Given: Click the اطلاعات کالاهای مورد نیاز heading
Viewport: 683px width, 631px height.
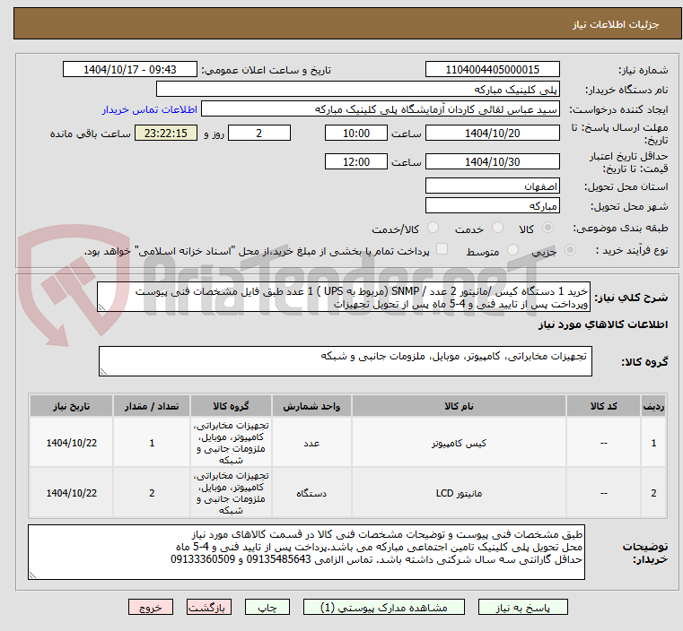Looking at the screenshot, I should 603,324.
